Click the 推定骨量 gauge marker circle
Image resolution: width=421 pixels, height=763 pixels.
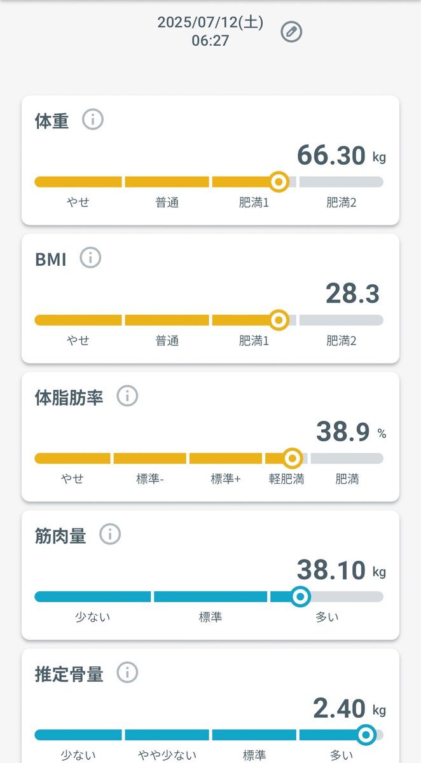pyautogui.click(x=366, y=735)
